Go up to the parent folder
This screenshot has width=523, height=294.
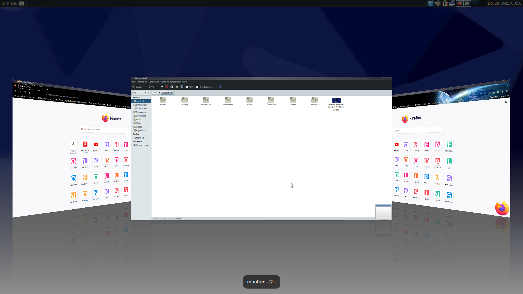[162, 87]
